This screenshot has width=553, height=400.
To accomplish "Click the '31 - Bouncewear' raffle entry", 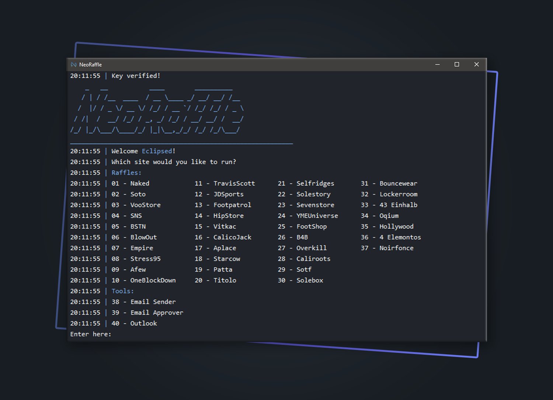I will pos(389,183).
